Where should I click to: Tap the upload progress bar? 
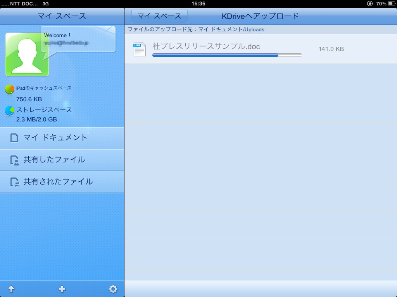coord(227,55)
